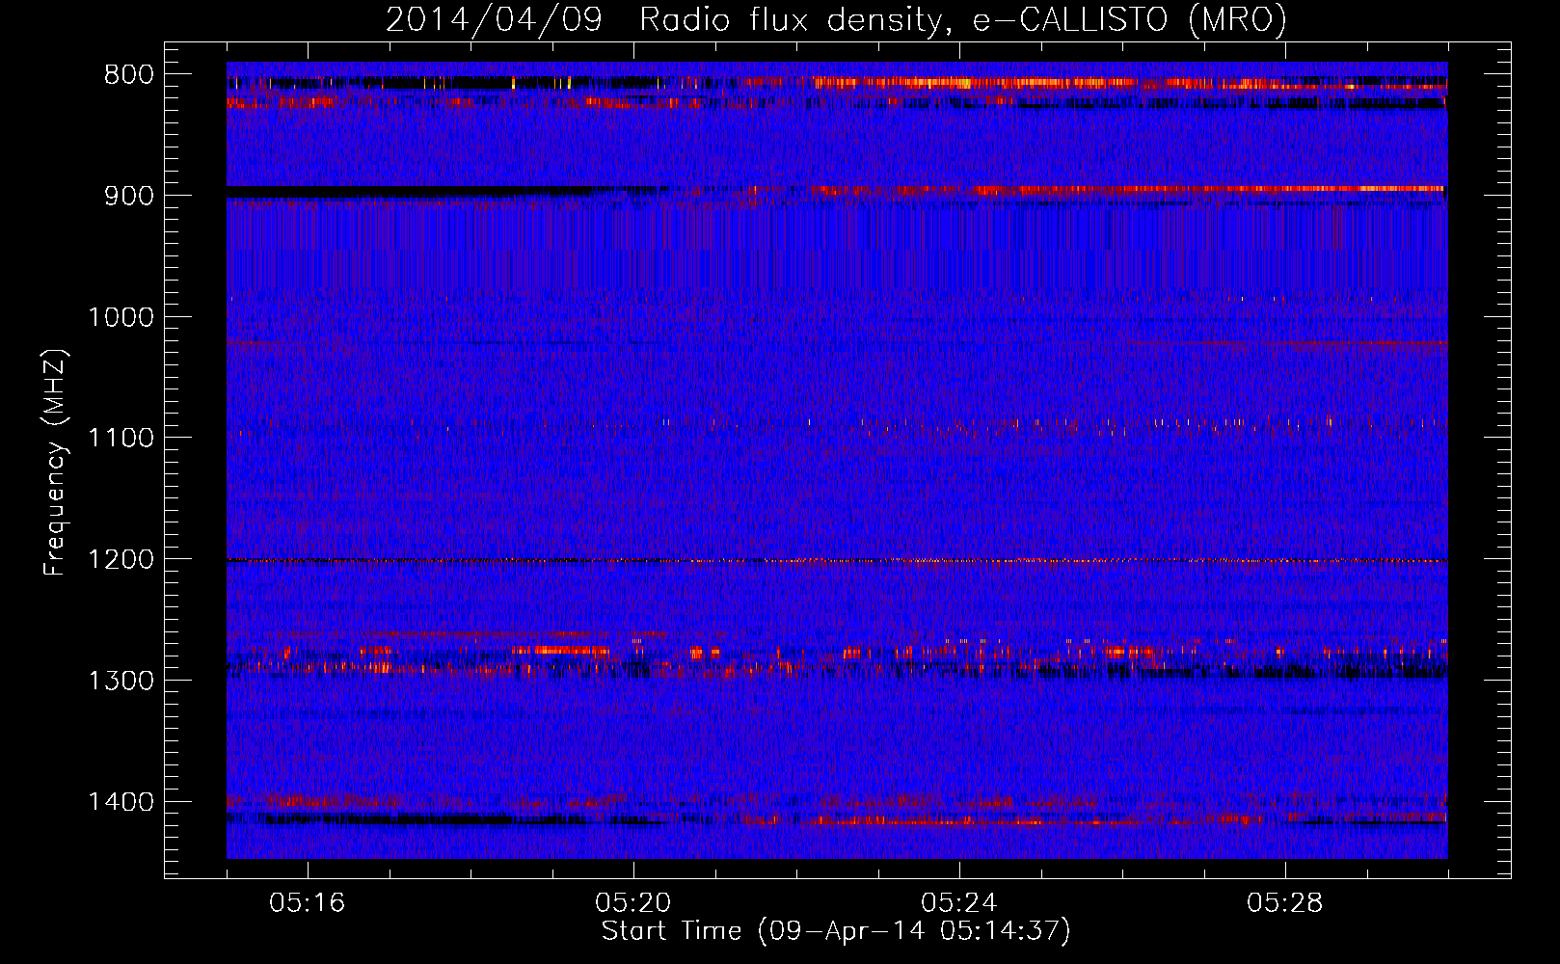The height and width of the screenshot is (964, 1560).
Task: Click the 05:20 time tick label
Action: pos(633,903)
